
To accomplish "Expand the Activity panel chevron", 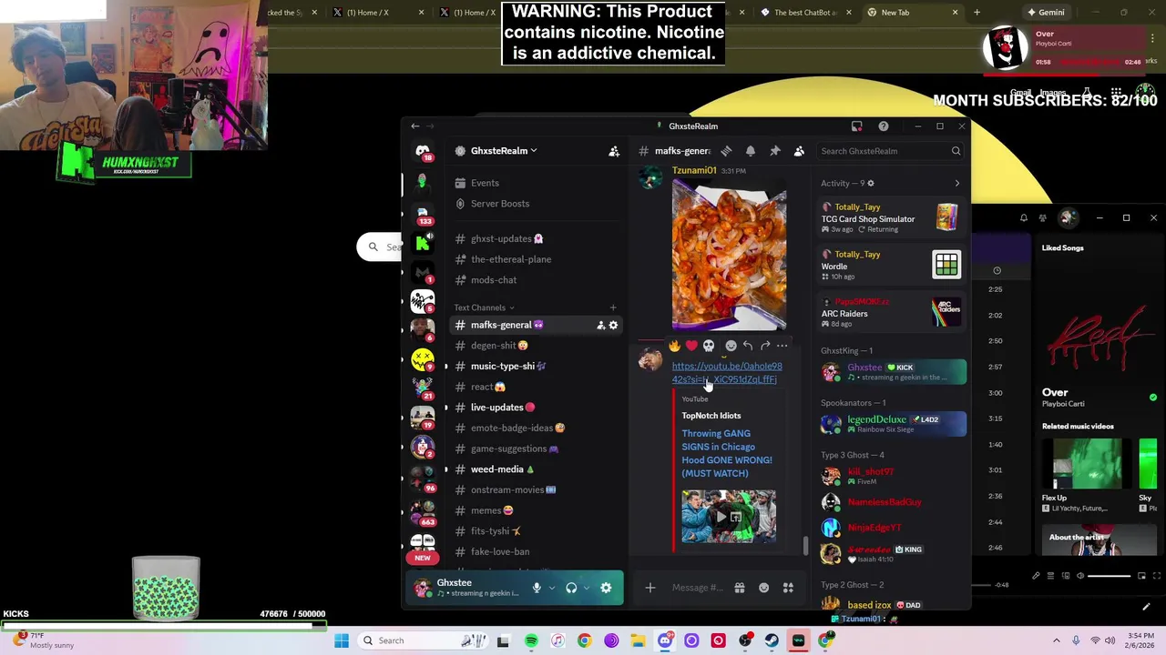I will click(x=956, y=184).
